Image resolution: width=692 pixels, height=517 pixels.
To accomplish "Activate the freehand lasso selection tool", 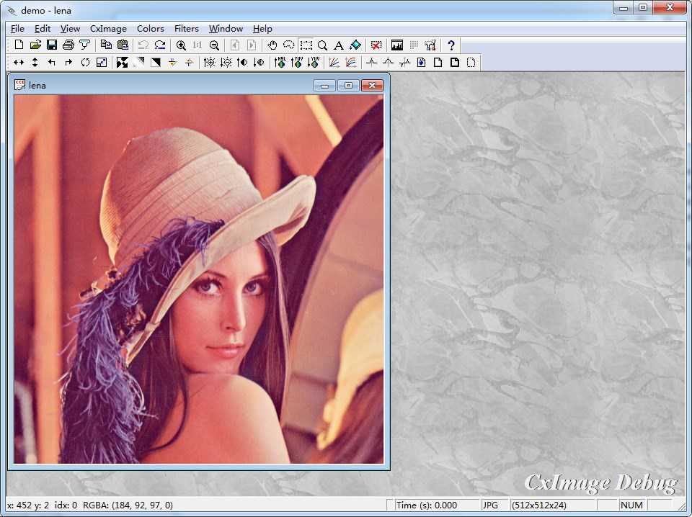I will [288, 45].
